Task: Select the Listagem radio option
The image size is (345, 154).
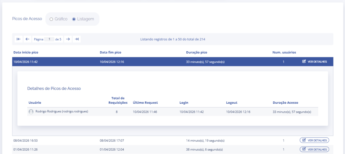Action: pos(74,19)
